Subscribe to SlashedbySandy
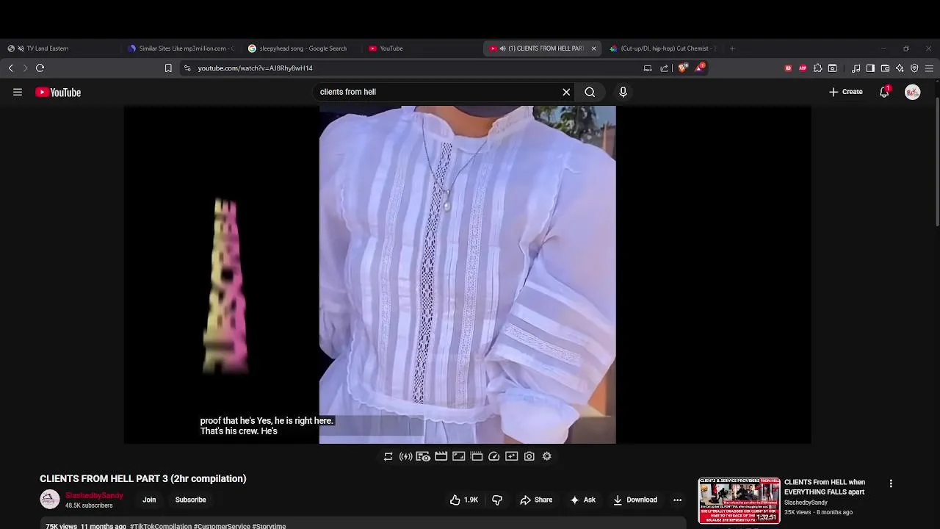The height and width of the screenshot is (529, 940). (x=190, y=500)
